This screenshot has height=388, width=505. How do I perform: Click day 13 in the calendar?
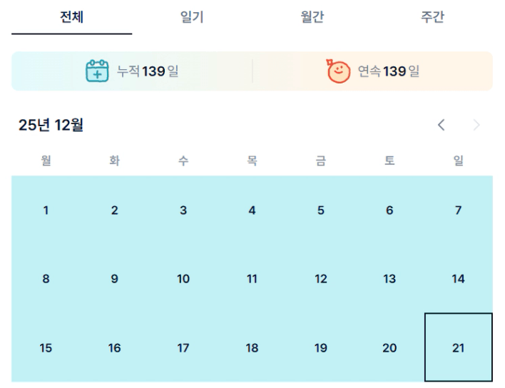click(389, 279)
